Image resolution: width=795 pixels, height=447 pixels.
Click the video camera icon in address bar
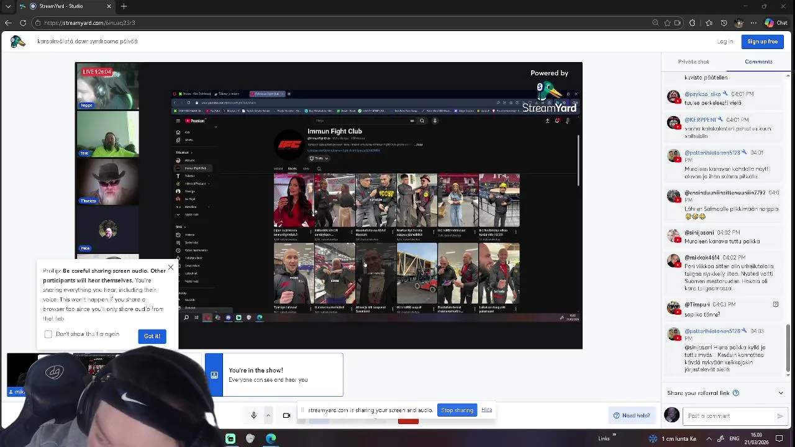[x=677, y=23]
